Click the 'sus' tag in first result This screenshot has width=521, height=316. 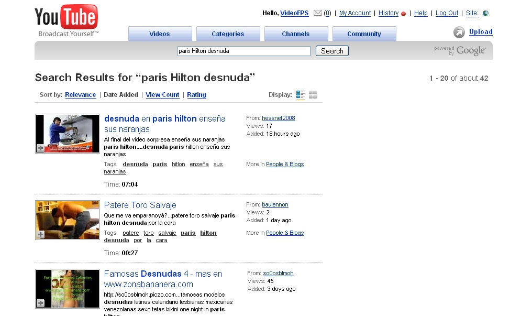pos(218,164)
